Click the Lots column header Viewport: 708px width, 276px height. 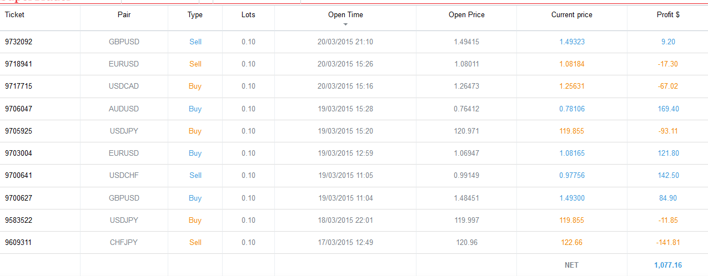[248, 15]
